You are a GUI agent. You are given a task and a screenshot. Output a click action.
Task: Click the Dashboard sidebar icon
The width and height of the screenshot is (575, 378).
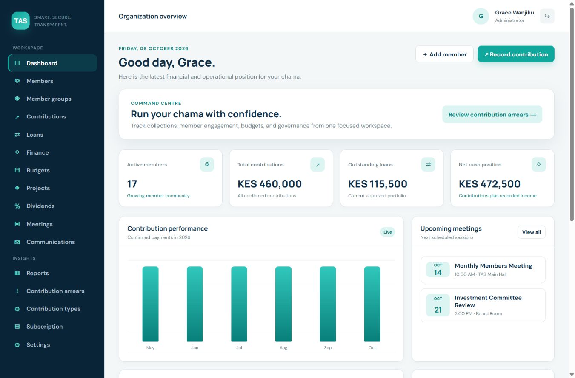17,63
